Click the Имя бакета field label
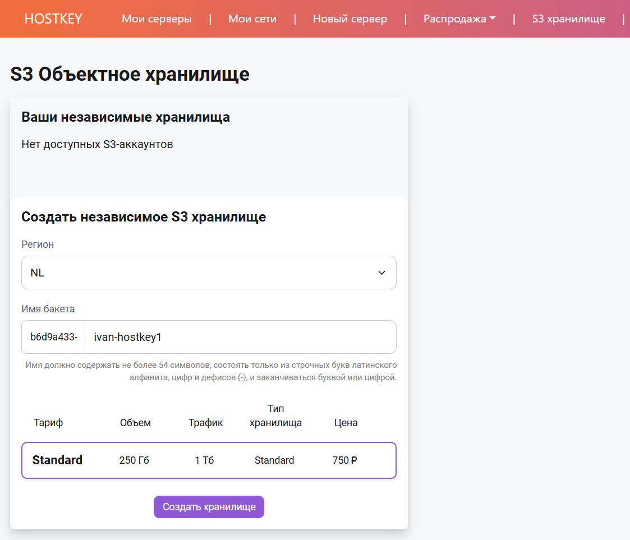The height and width of the screenshot is (540, 630). [48, 309]
